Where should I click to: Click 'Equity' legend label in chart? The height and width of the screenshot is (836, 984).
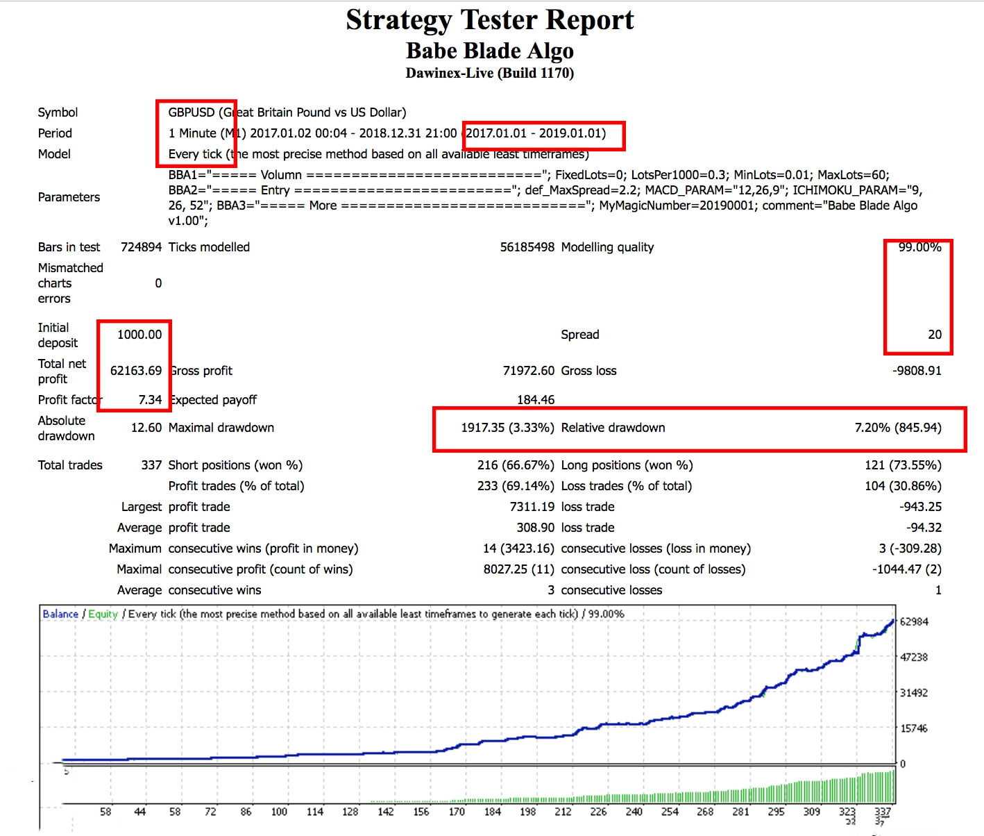click(103, 614)
